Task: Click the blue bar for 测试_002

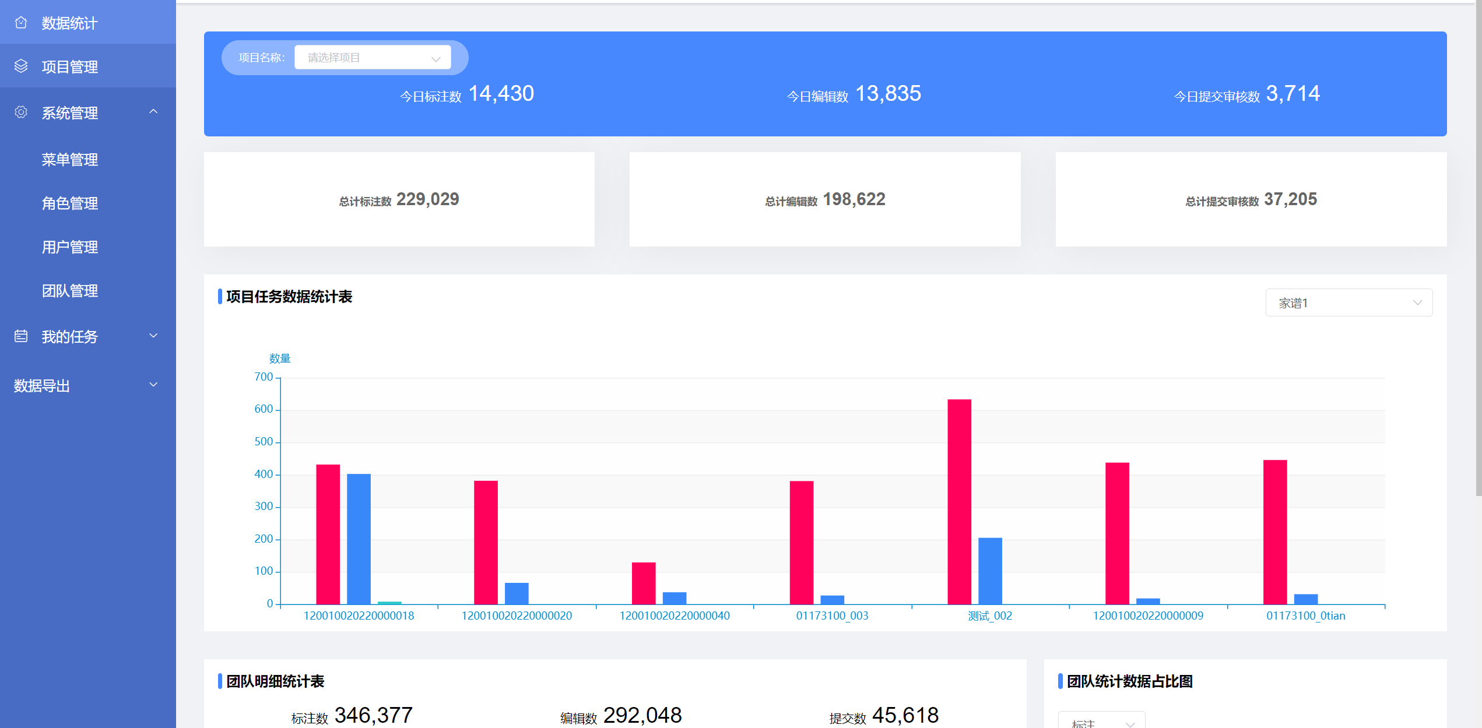Action: tap(990, 571)
